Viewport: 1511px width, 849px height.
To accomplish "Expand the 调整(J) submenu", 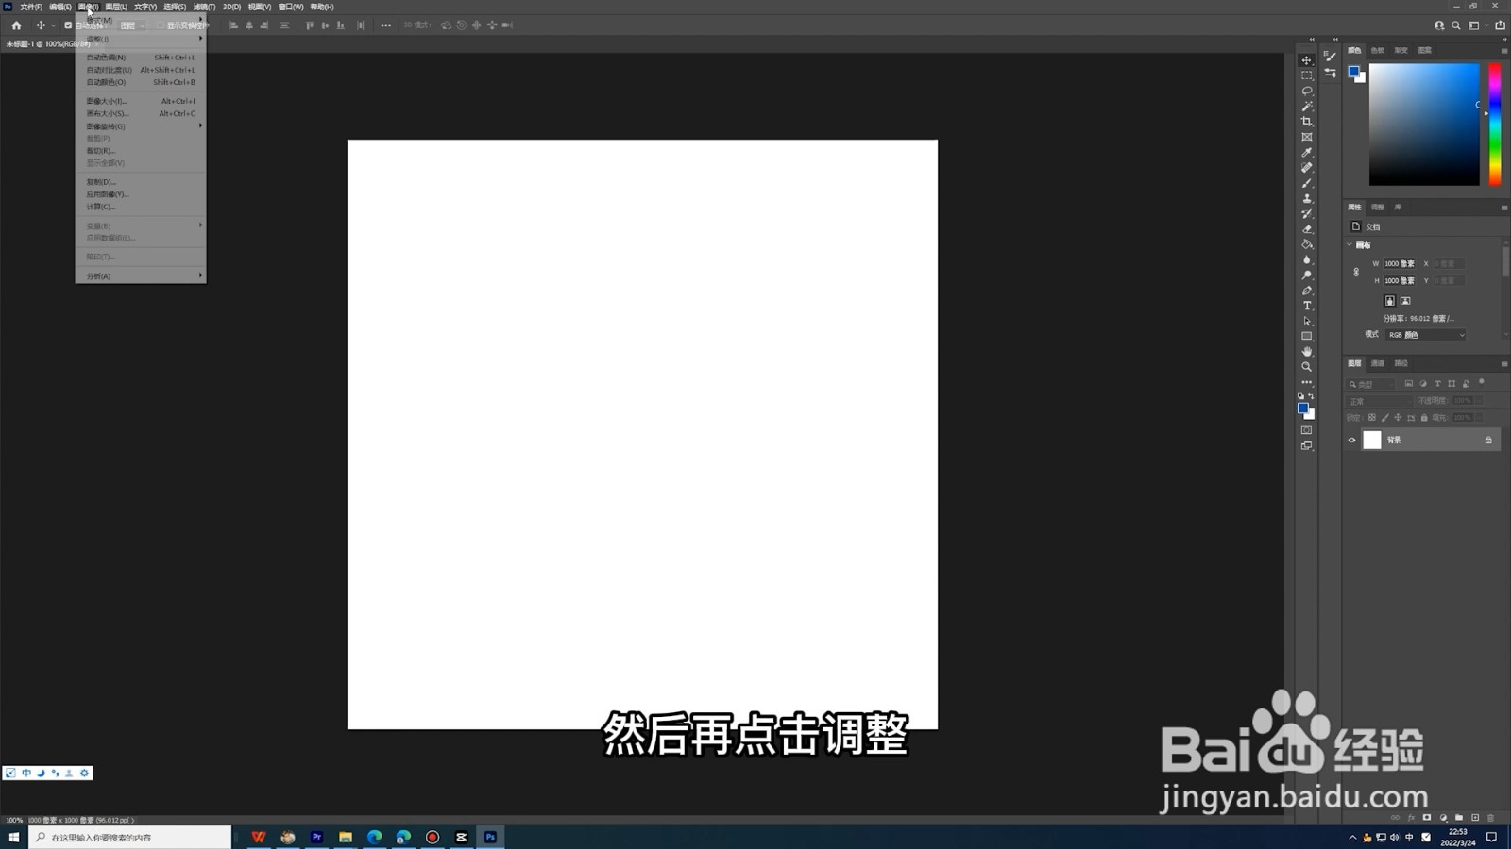I will [141, 40].
